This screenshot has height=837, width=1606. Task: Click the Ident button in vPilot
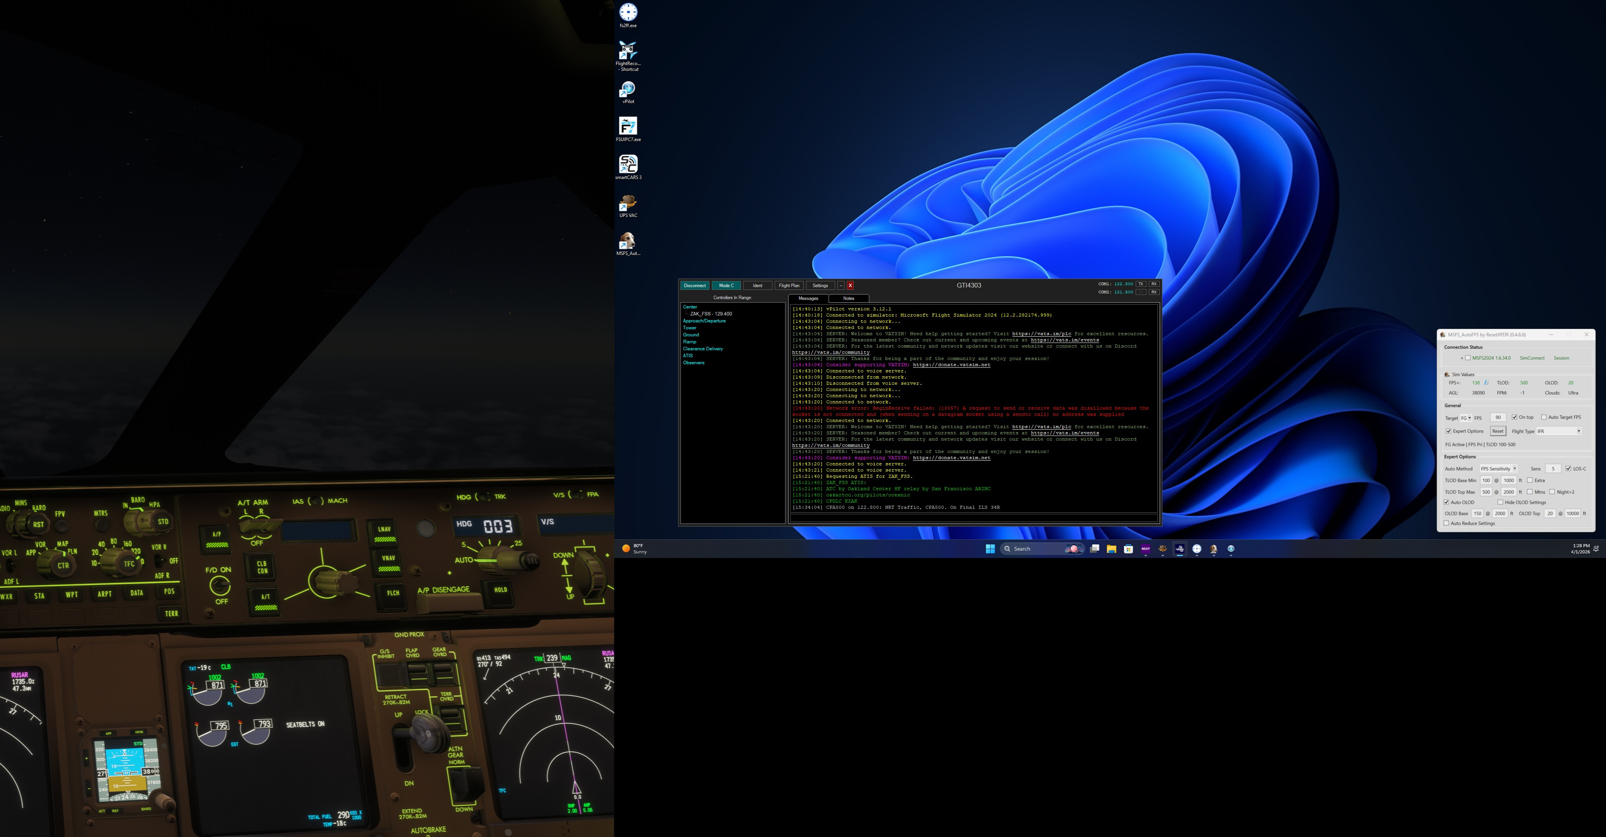758,286
